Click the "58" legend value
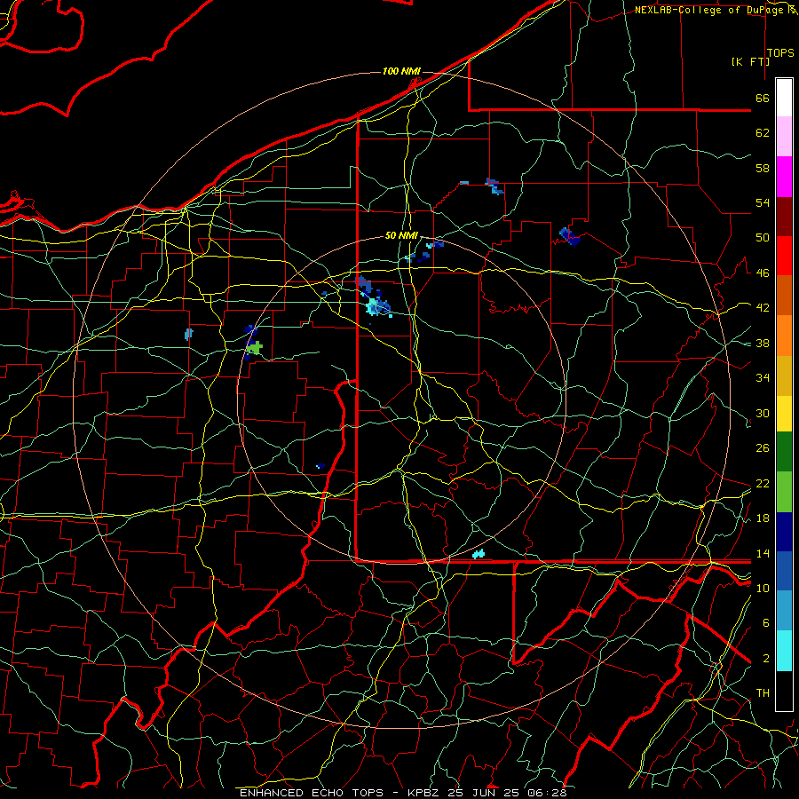 [x=763, y=168]
